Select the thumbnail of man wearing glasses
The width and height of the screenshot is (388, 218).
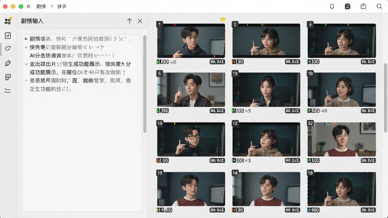(191, 139)
